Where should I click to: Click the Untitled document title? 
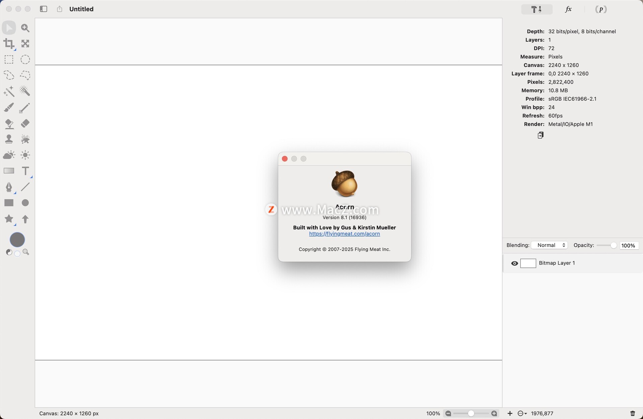(81, 9)
